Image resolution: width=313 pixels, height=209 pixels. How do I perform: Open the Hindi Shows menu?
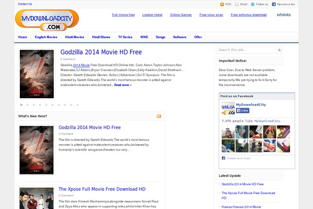coord(101,37)
